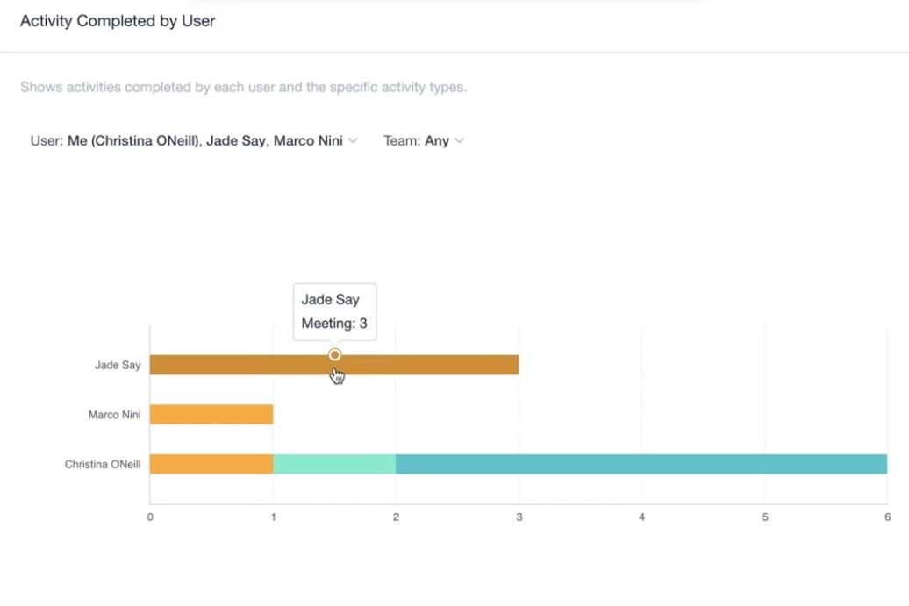The height and width of the screenshot is (606, 909).
Task: Click the x-axis value 1
Action: click(273, 517)
